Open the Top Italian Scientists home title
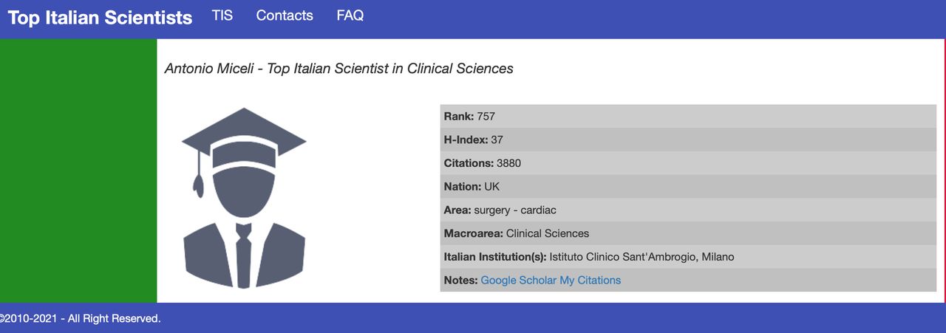Screen dimensions: 946x333 pyautogui.click(x=100, y=18)
